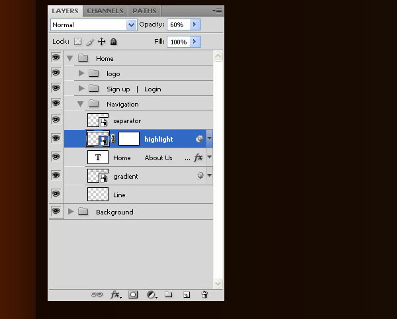Select the gradient layer thumbnail
Screen dimensions: 397x319
click(98, 175)
